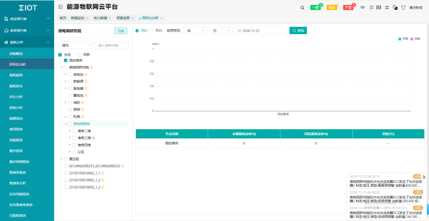Toggle the 同期 legend swatch

412,39
